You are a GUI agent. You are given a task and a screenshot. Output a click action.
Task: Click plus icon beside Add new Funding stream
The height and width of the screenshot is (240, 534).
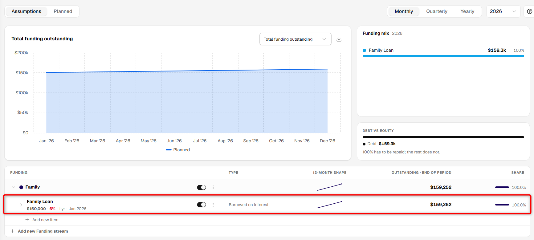pos(13,231)
